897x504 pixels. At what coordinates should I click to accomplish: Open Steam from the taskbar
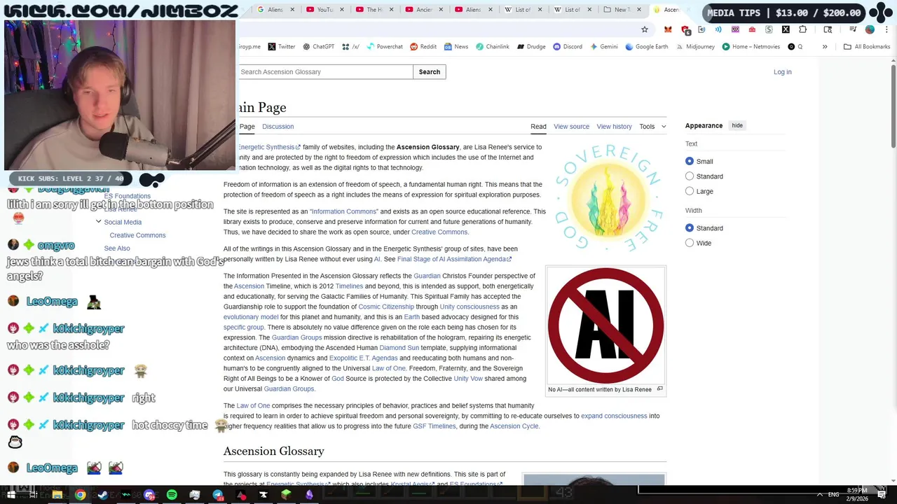(x=104, y=495)
